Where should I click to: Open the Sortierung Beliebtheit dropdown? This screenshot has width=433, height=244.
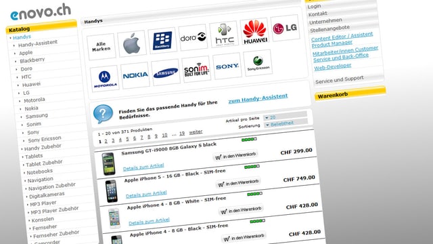pyautogui.click(x=286, y=123)
